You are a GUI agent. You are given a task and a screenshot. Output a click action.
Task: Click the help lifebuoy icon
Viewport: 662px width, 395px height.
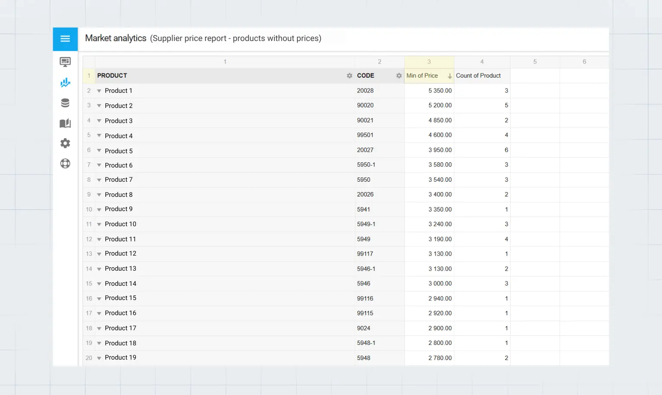coord(65,163)
